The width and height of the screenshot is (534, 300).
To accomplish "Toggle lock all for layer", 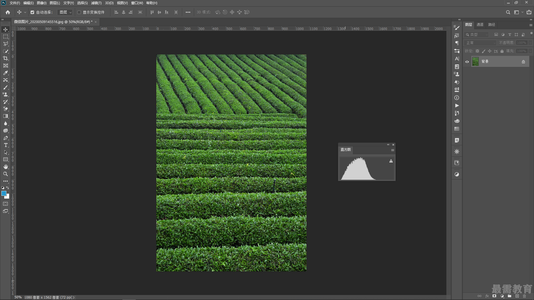I will 502,51.
